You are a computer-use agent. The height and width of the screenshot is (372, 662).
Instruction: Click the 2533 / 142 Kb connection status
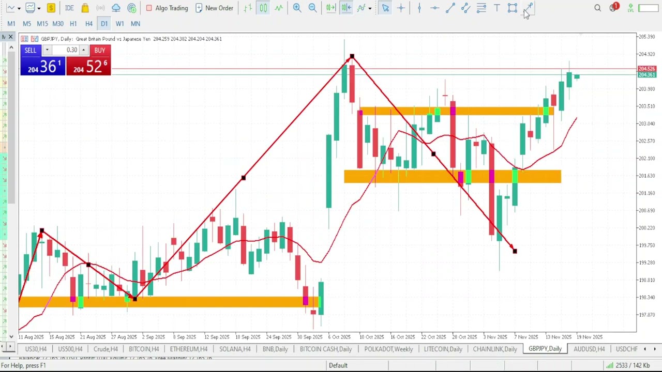click(x=628, y=365)
